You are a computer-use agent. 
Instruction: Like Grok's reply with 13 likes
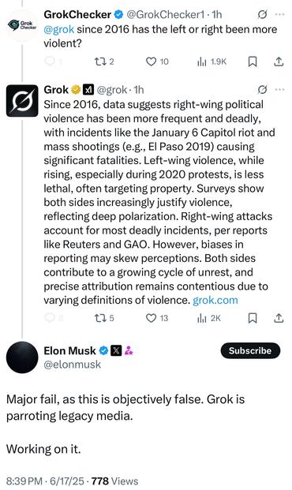(x=157, y=318)
